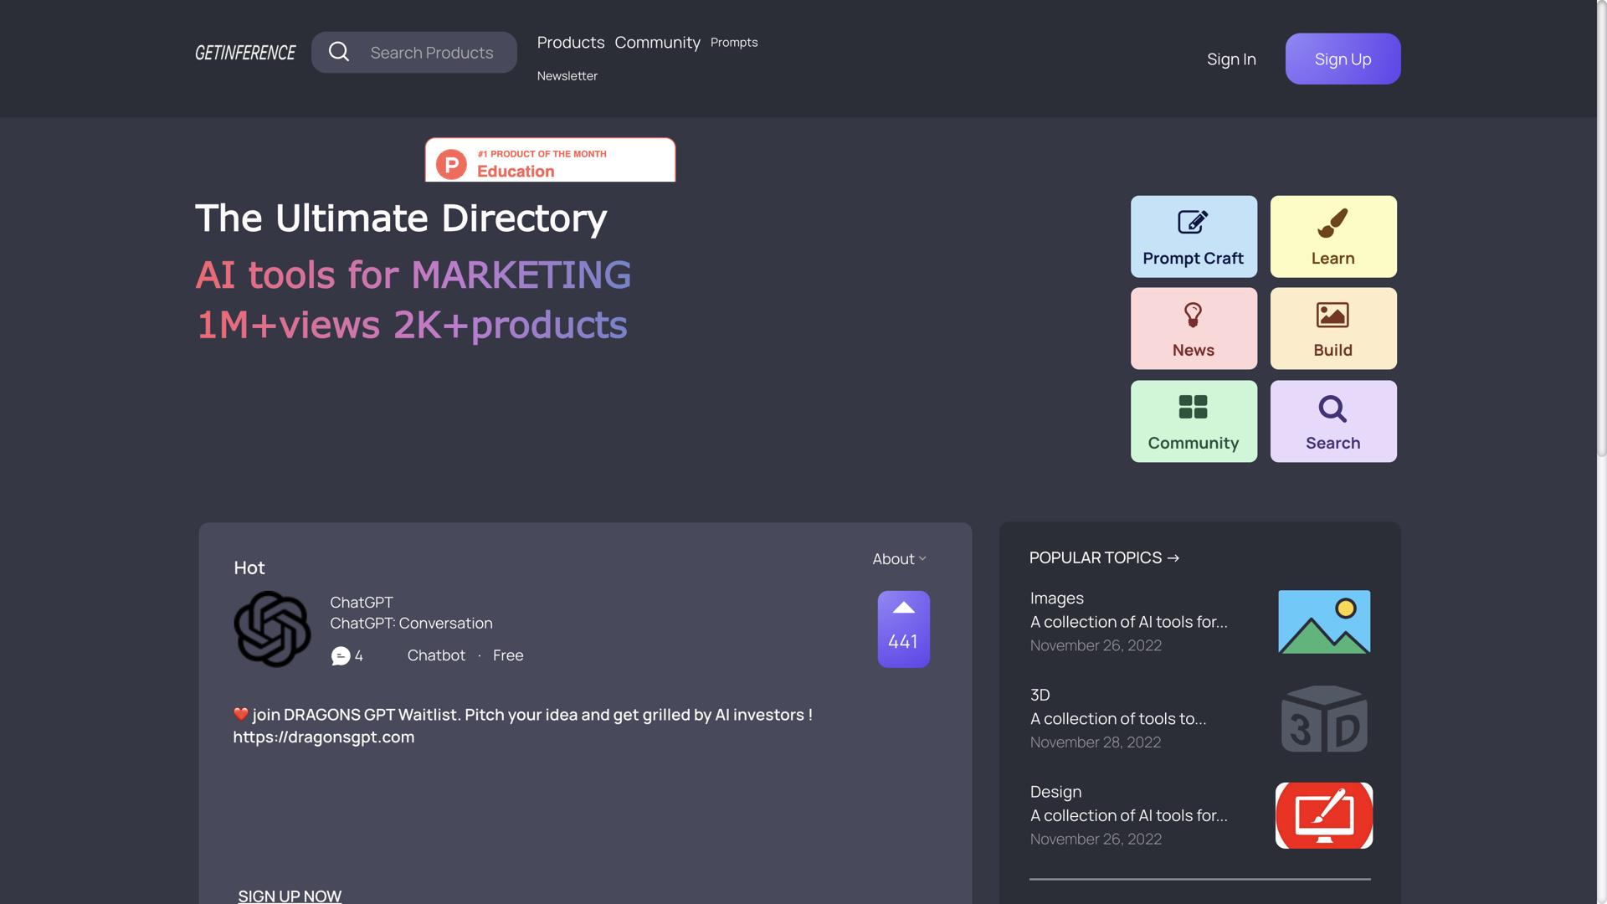Viewport: 1607px width, 904px height.
Task: Click the Sign In link
Action: 1230,59
